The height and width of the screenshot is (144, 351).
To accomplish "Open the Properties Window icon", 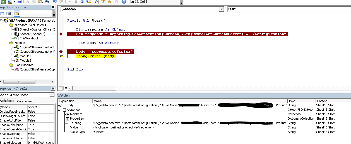I will coord(103,1).
